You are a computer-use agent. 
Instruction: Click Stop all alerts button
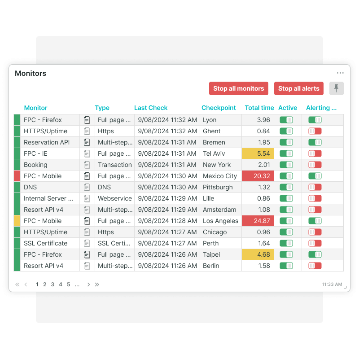click(299, 88)
